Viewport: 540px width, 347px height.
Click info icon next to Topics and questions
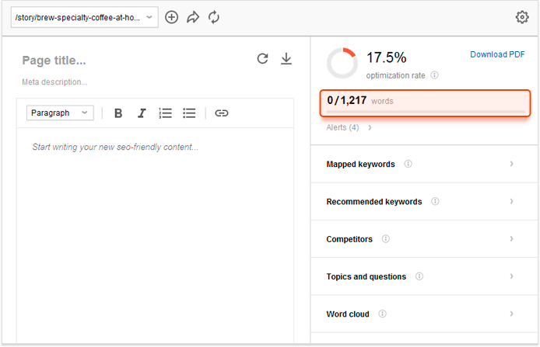419,276
